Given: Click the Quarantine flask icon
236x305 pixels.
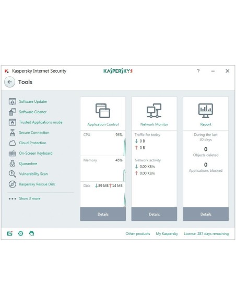Looking at the screenshot, I should pyautogui.click(x=12, y=163).
